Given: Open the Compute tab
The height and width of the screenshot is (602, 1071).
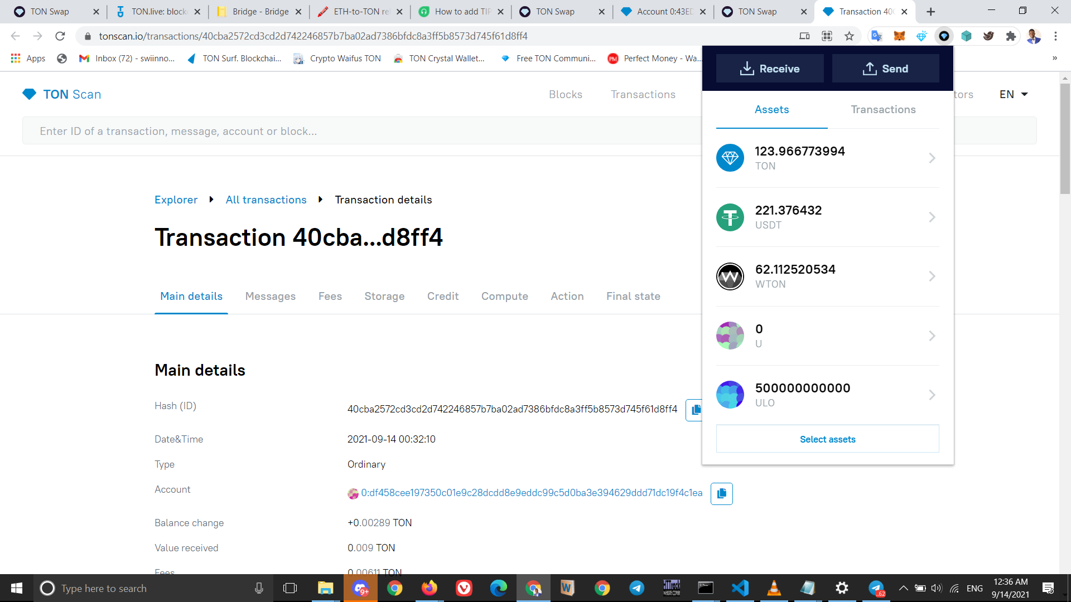Looking at the screenshot, I should tap(505, 296).
